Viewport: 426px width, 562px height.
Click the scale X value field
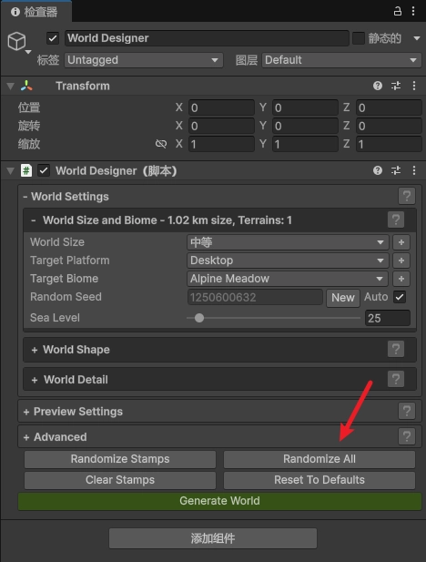tap(221, 144)
